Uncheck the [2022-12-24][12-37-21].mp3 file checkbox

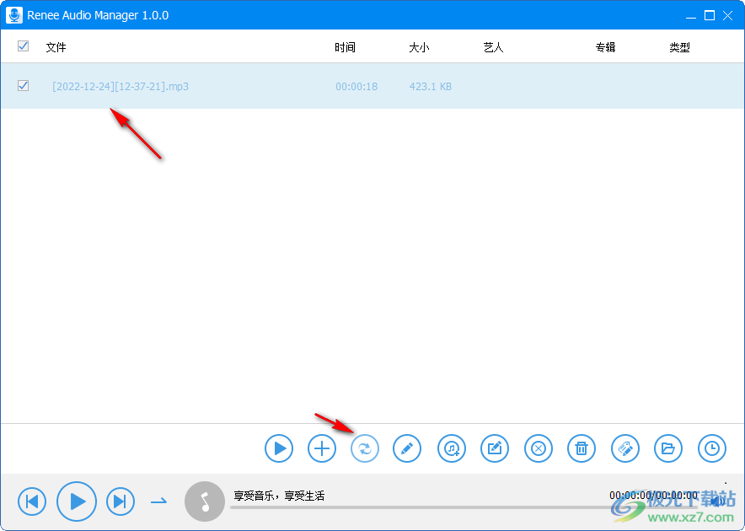[x=23, y=86]
